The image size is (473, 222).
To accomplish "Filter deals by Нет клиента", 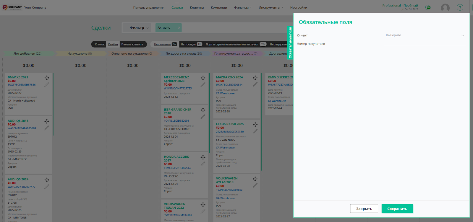I will pyautogui.click(x=165, y=44).
